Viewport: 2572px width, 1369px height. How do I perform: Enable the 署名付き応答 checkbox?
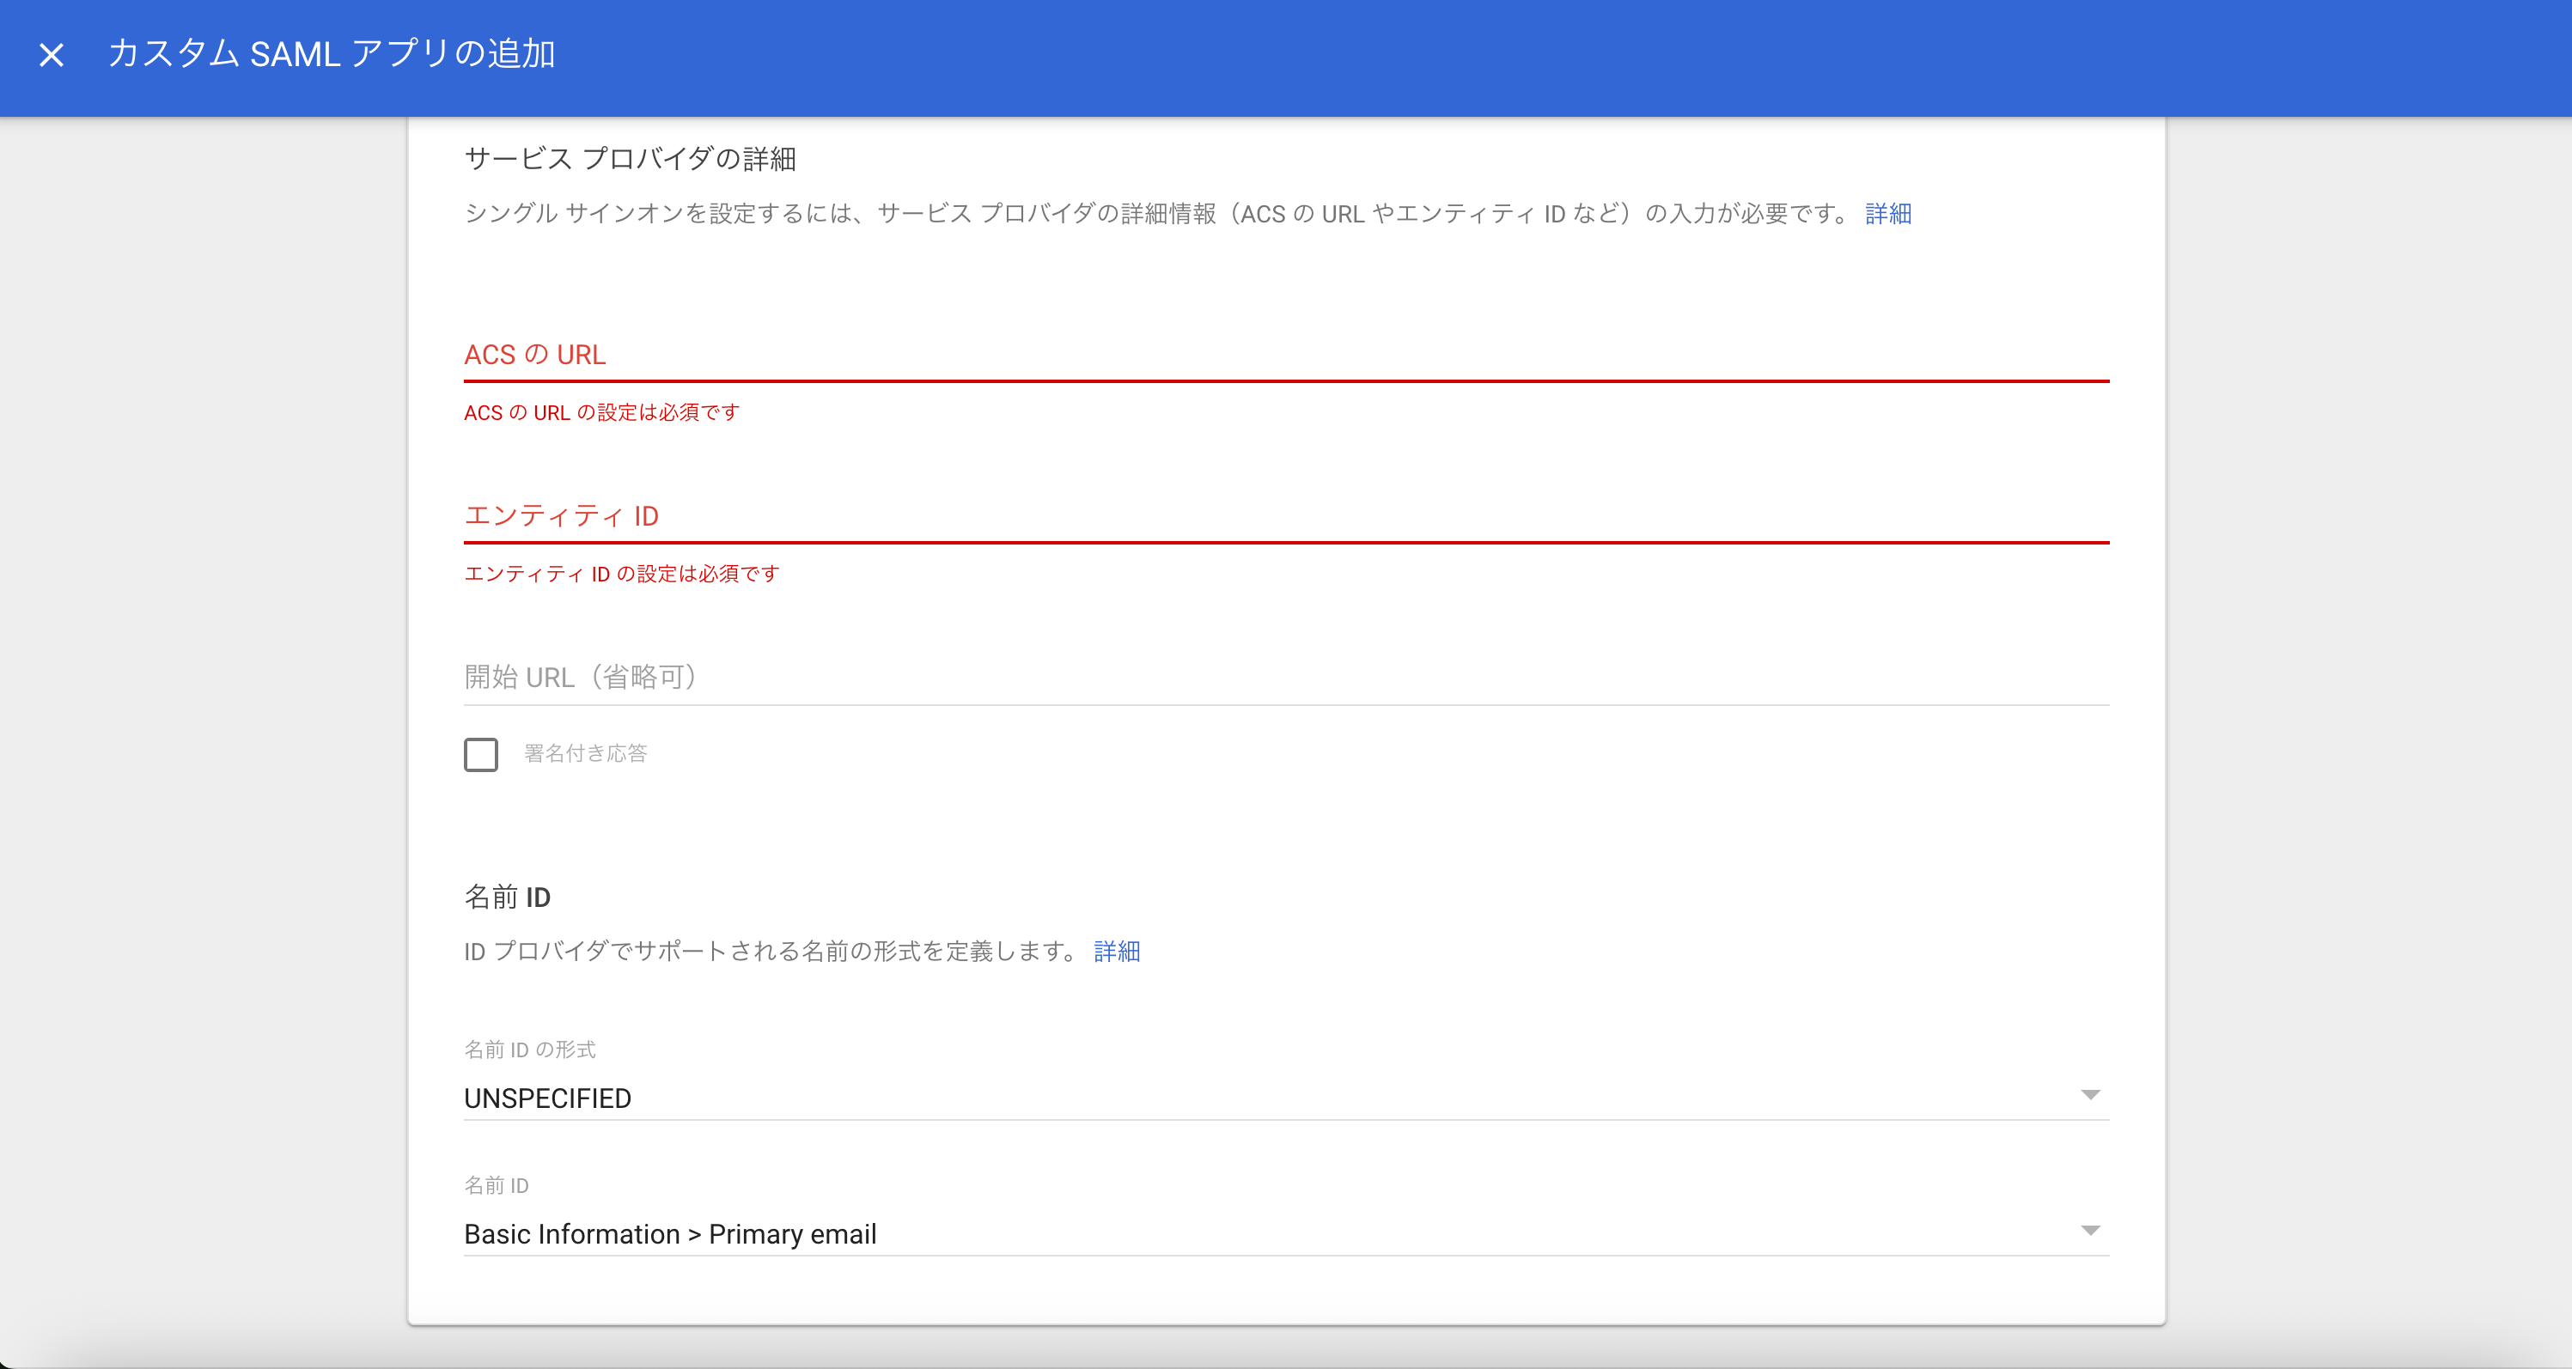(x=480, y=755)
